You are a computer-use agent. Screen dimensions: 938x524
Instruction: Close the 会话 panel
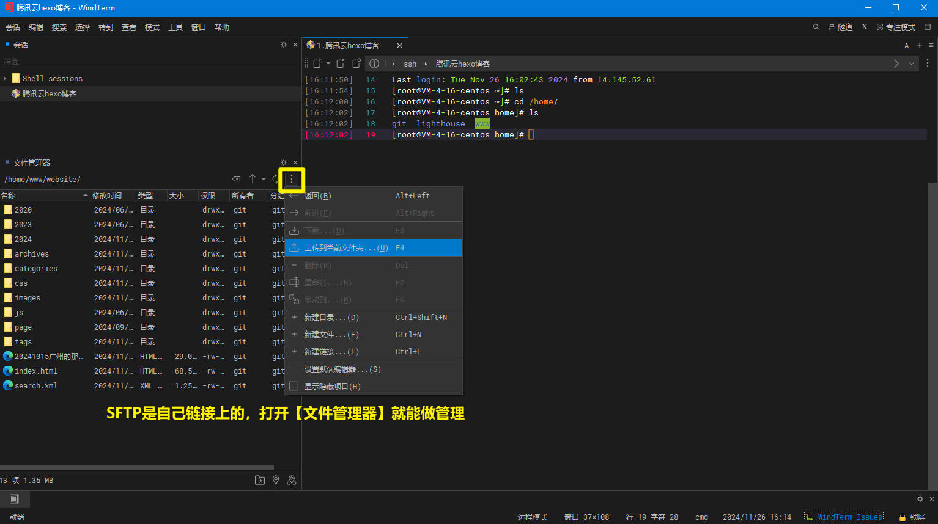click(x=295, y=45)
